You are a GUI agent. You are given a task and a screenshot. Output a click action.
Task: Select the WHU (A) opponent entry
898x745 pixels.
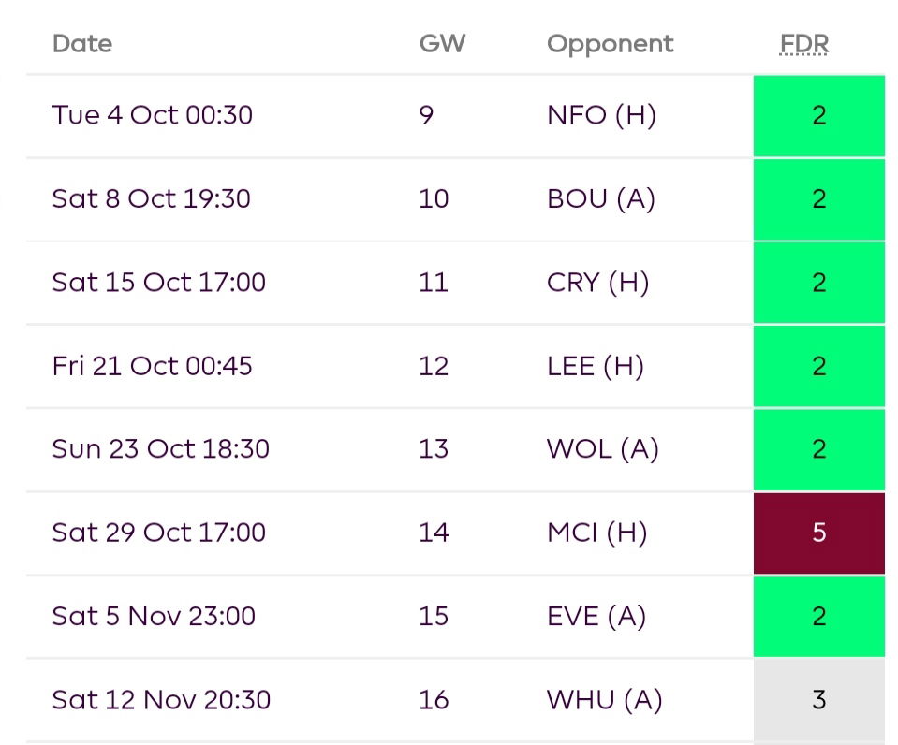point(604,699)
